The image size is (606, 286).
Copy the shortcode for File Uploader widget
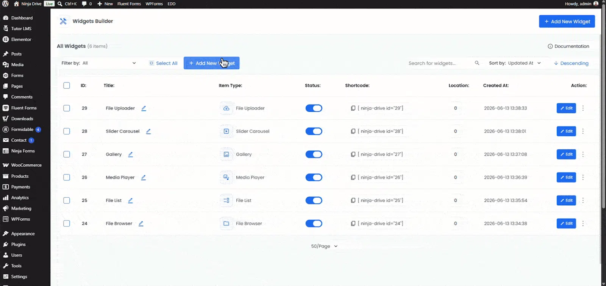click(353, 108)
